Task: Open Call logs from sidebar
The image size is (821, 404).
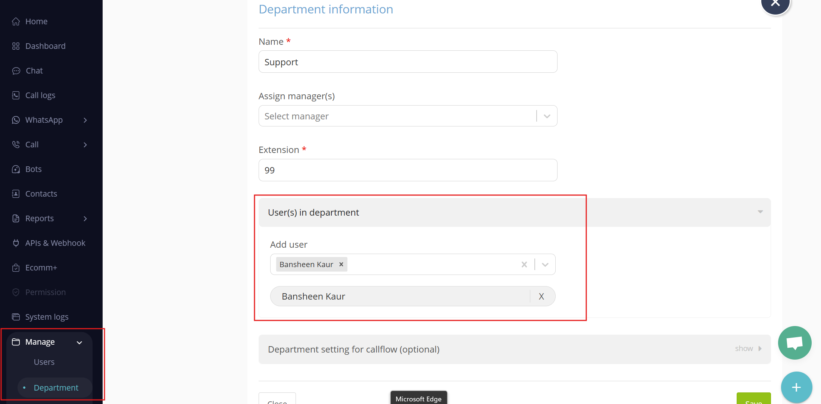Action: (x=40, y=95)
